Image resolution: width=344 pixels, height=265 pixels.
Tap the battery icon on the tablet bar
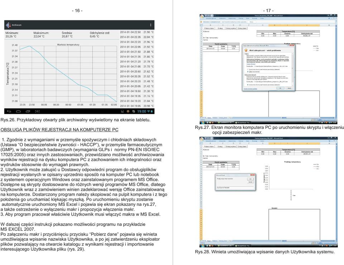click(152, 111)
